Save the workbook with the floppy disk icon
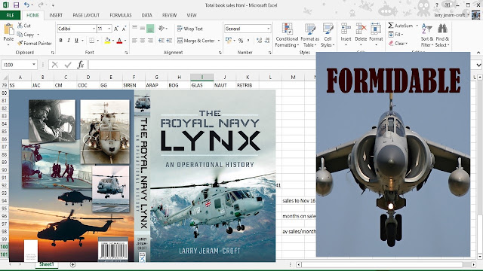Screen dimensions: 483x271 coord(16,5)
